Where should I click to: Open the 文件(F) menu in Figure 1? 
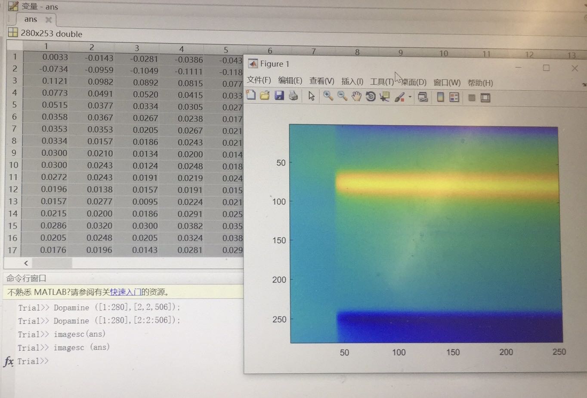point(259,80)
